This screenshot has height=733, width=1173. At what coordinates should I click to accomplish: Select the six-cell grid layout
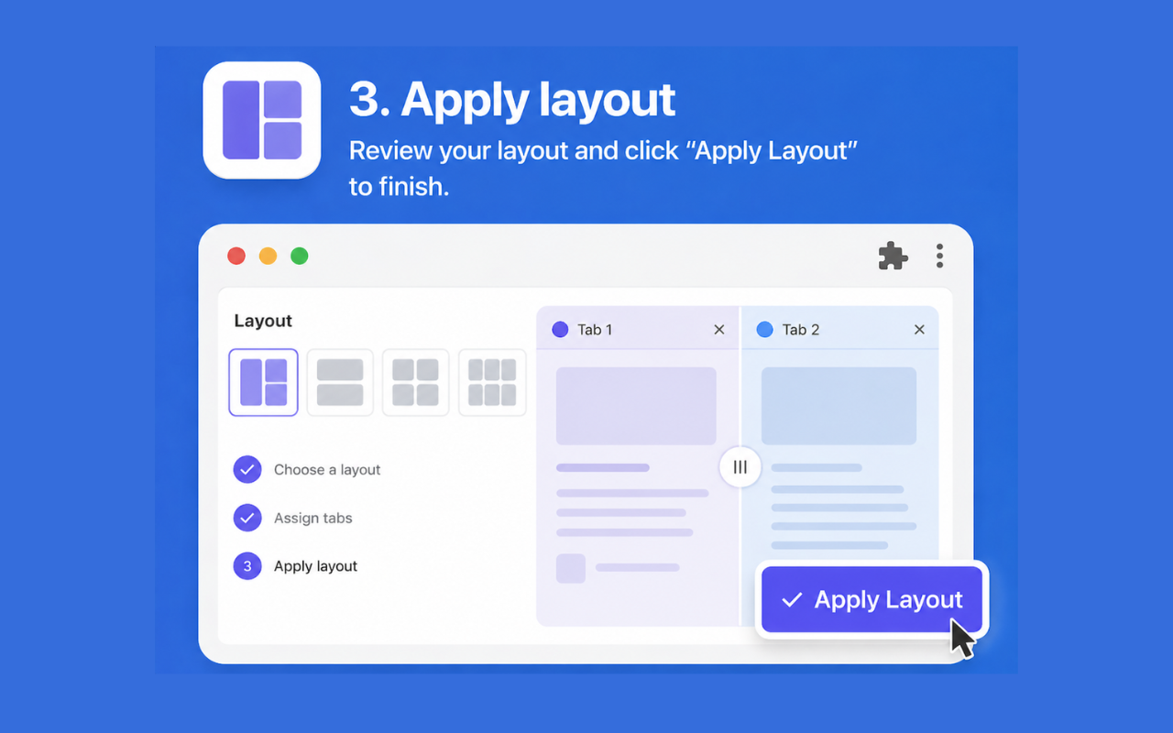click(492, 382)
